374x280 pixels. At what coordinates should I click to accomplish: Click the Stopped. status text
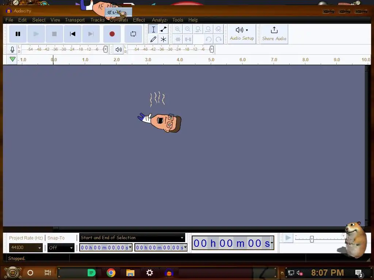(x=17, y=258)
